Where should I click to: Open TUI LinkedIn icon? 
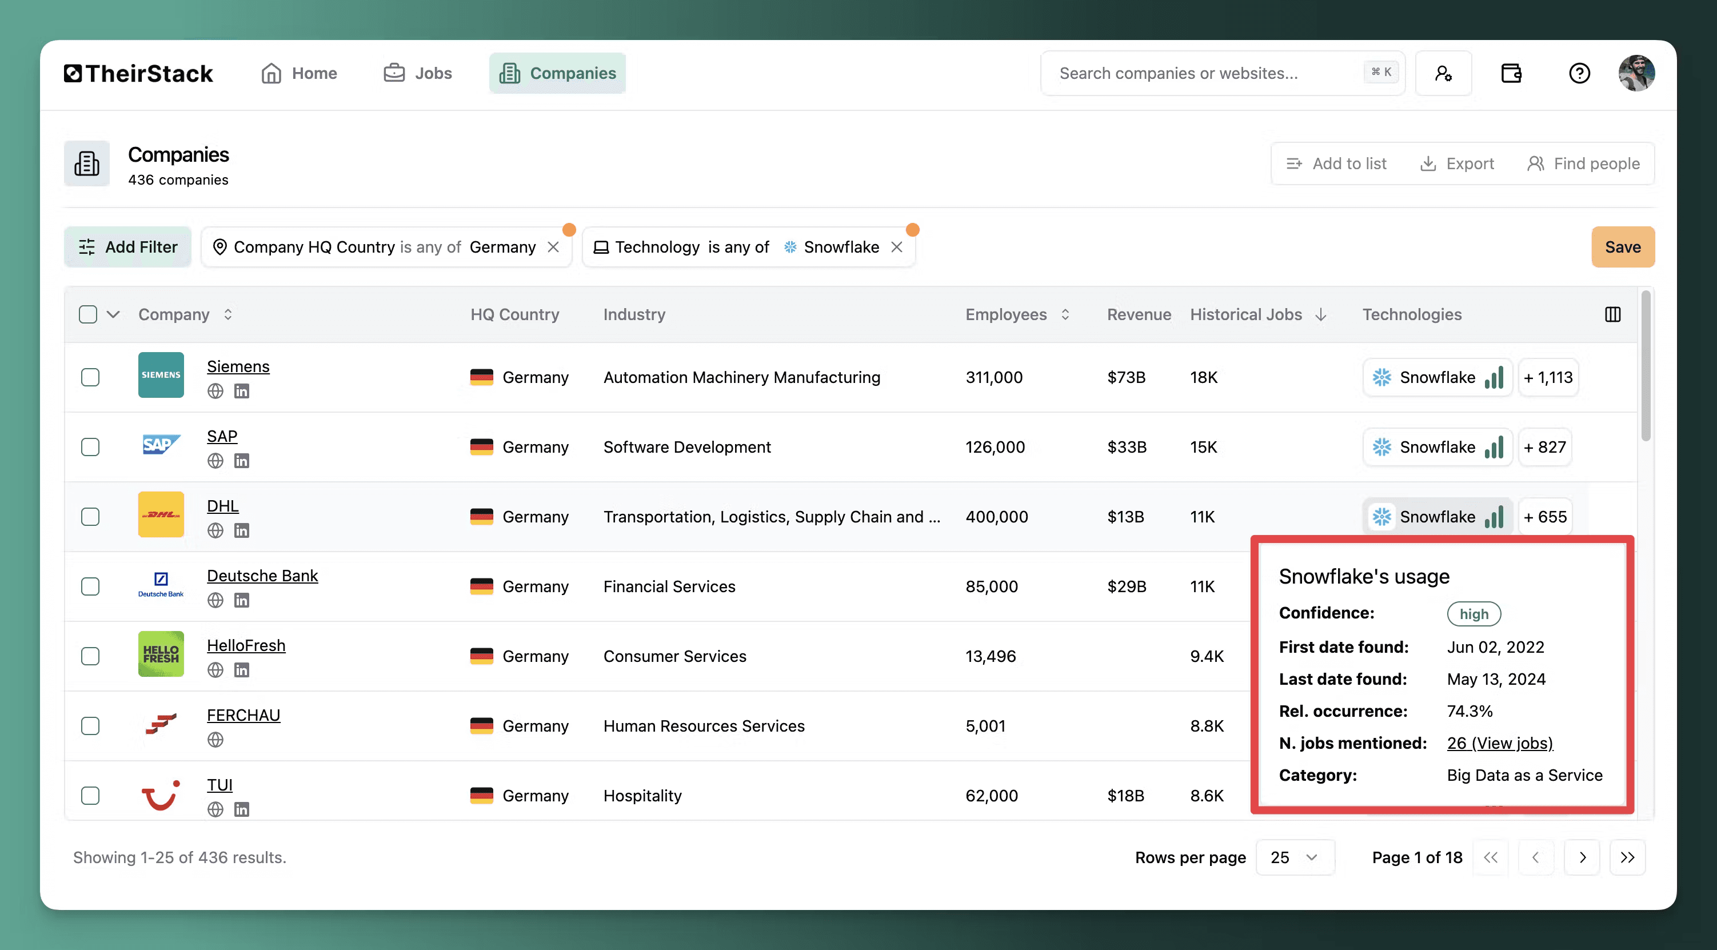(242, 809)
